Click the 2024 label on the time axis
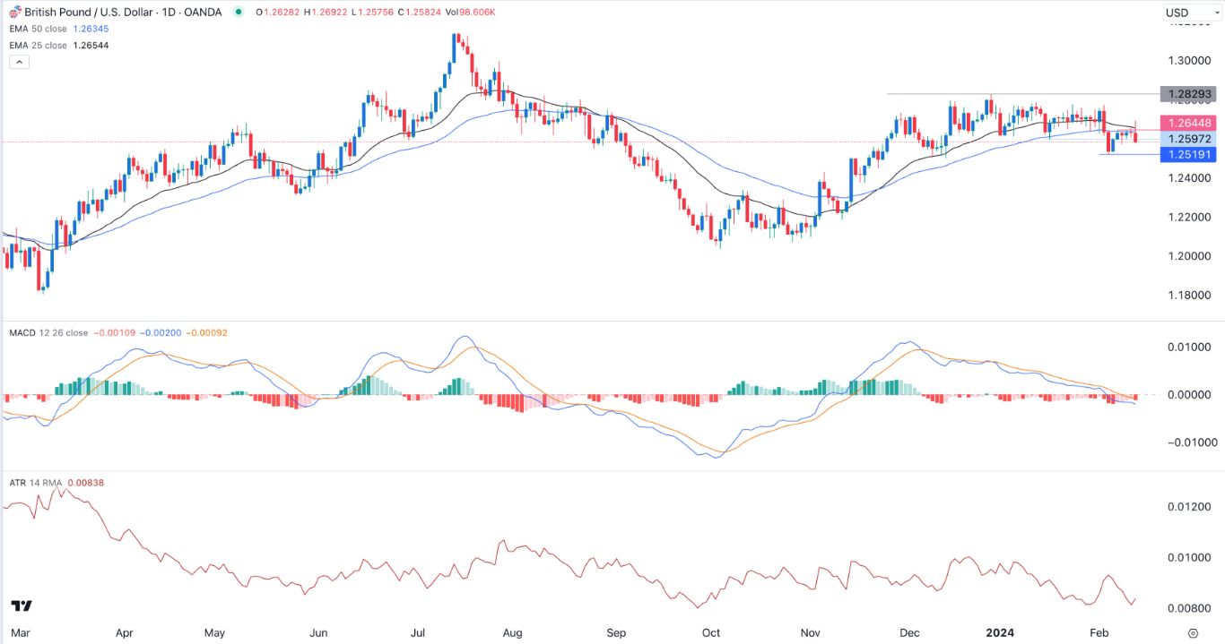This screenshot has height=644, width=1225. pos(998,632)
